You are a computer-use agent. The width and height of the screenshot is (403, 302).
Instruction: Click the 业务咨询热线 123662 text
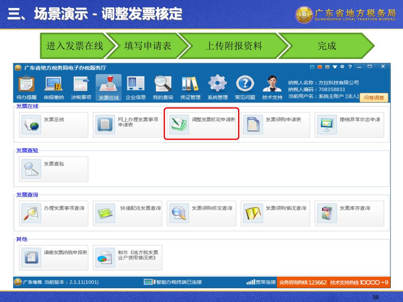coord(303,282)
